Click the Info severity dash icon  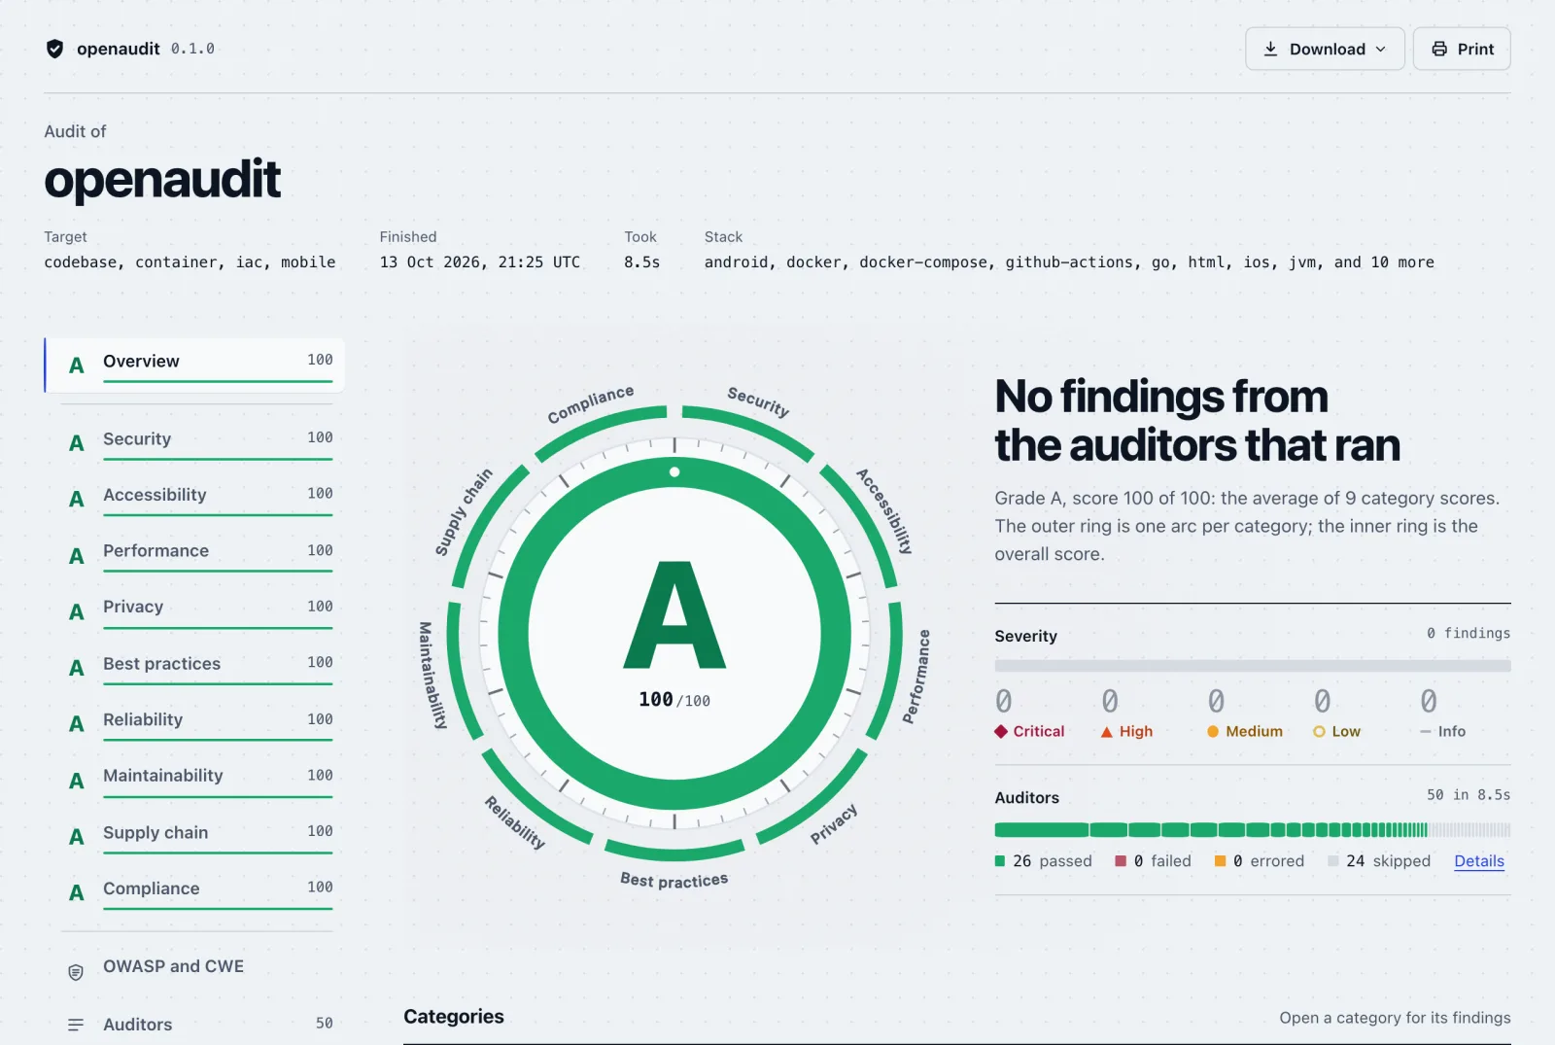(1426, 732)
